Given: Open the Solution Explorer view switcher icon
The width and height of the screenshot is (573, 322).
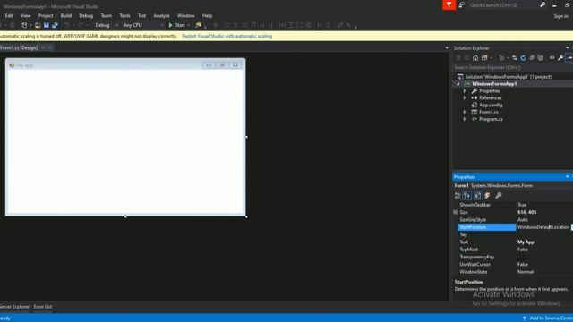Looking at the screenshot, I should point(485,57).
